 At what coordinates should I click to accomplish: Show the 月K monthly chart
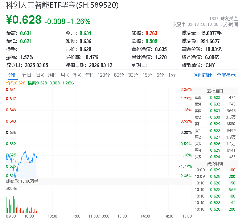[65, 75]
